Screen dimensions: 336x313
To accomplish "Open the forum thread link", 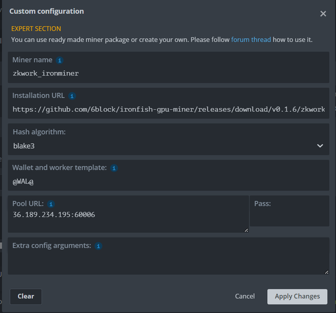I will 251,40.
